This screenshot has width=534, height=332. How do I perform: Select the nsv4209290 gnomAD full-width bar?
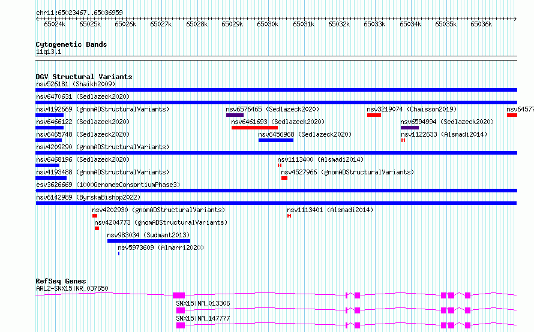pyautogui.click(x=276, y=153)
